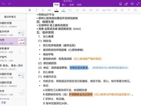Click the orange note 左心衰竭最严重的表现
This screenshot has height=106, width=141.
pos(87,59)
